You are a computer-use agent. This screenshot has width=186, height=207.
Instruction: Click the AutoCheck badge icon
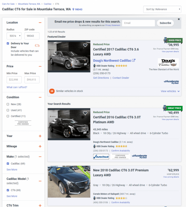coord(101,156)
